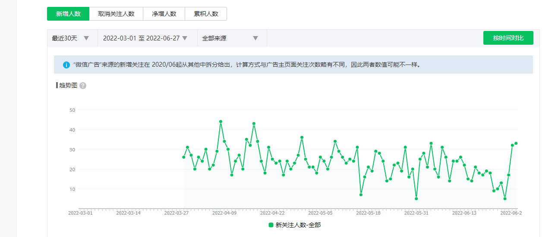Viewport: 555px width, 237px height.
Task: Toggle the 新关注人数-全部 legend label
Action: [x=298, y=225]
